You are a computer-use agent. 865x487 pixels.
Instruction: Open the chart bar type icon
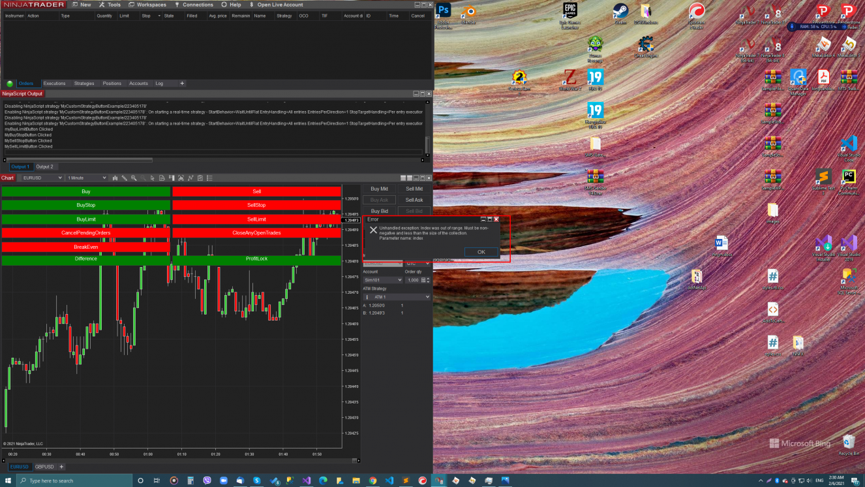coord(115,178)
